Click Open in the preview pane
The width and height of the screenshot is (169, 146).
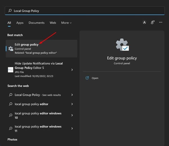pos(95,78)
